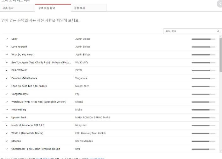Click the PILLOWTALK song title

[x=19, y=70]
